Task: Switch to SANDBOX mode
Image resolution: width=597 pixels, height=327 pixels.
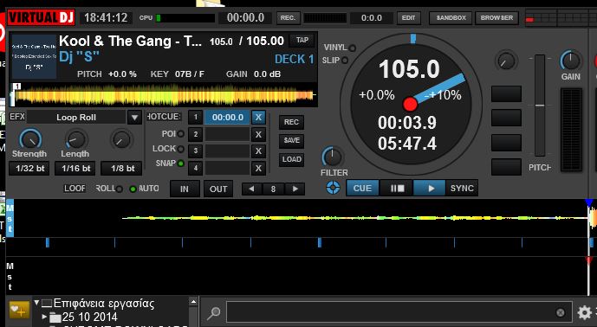Action: coord(451,18)
